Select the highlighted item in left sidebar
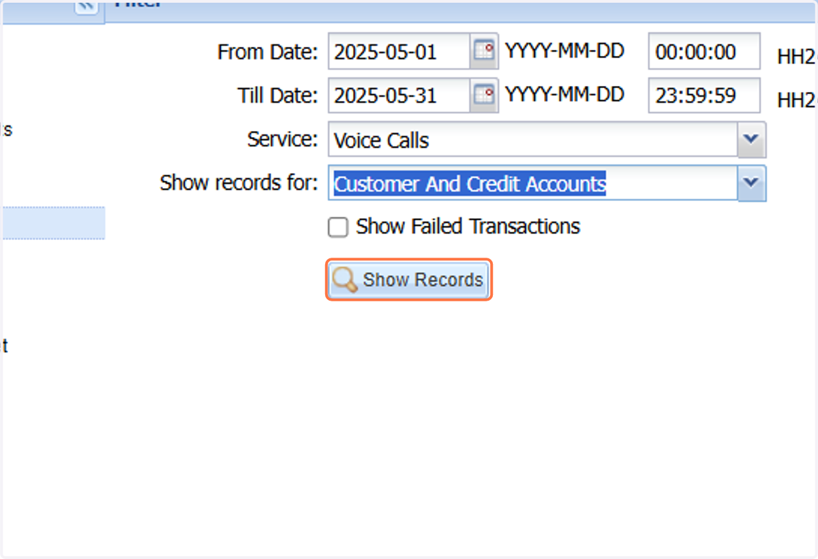 tap(53, 223)
